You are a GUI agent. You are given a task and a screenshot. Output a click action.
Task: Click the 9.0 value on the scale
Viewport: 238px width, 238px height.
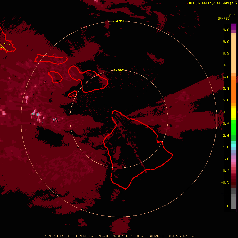pyautogui.click(x=226, y=42)
